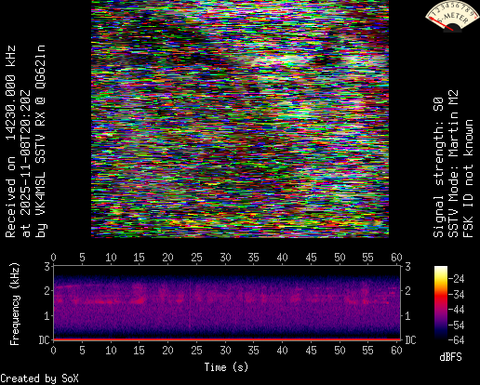The image size is (480, 385).
Task: Click the '45' tick on the lower time axis
Action: [311, 351]
